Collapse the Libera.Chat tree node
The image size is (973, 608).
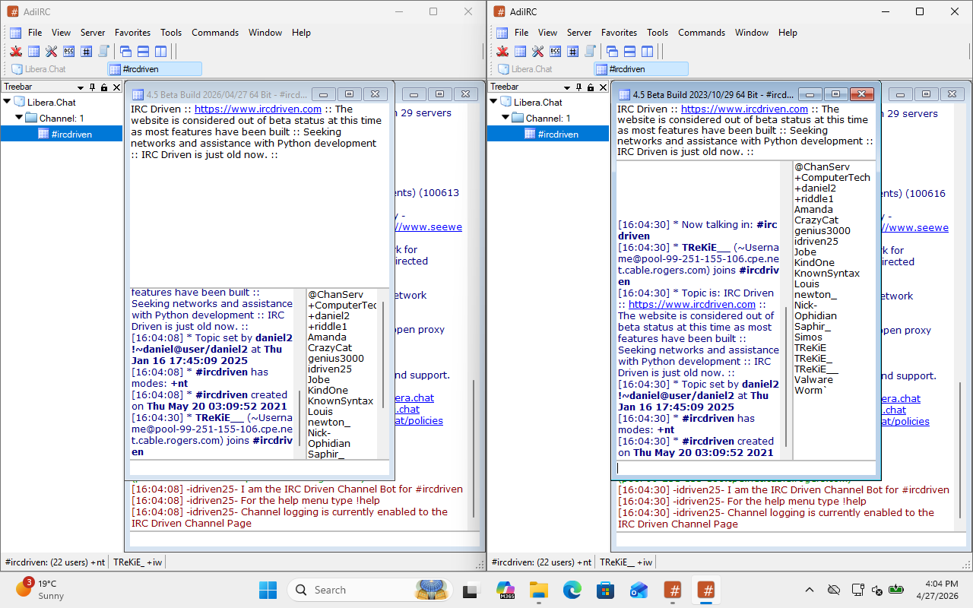pos(6,101)
